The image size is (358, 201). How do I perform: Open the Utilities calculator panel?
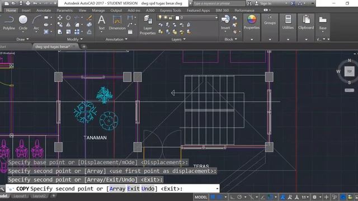pyautogui.click(x=288, y=22)
